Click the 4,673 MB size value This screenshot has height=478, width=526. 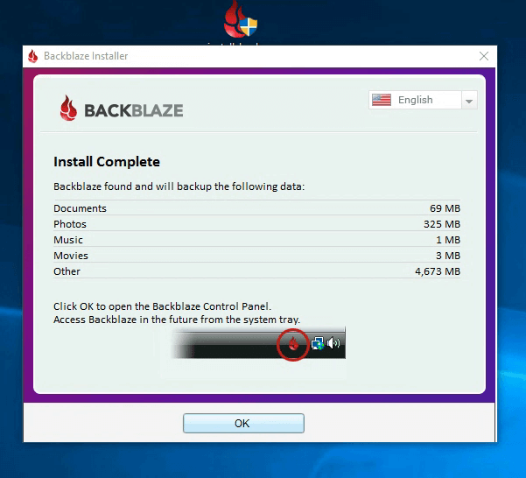tap(437, 271)
